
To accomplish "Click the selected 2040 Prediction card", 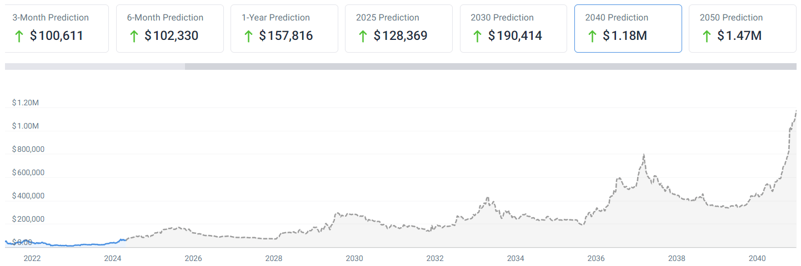I will point(628,28).
